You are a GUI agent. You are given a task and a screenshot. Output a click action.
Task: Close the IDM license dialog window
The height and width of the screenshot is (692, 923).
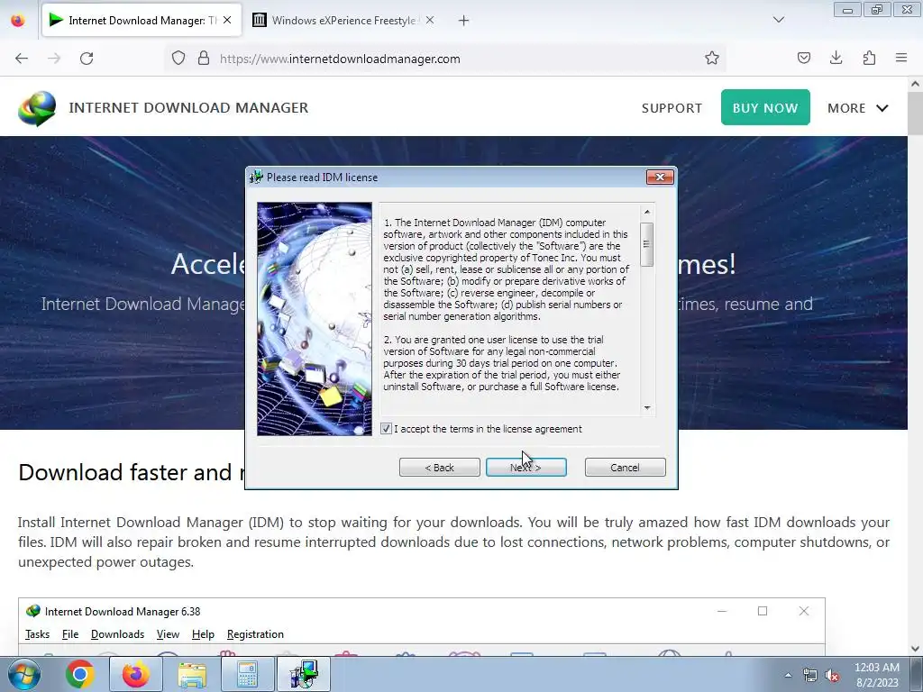pyautogui.click(x=660, y=178)
